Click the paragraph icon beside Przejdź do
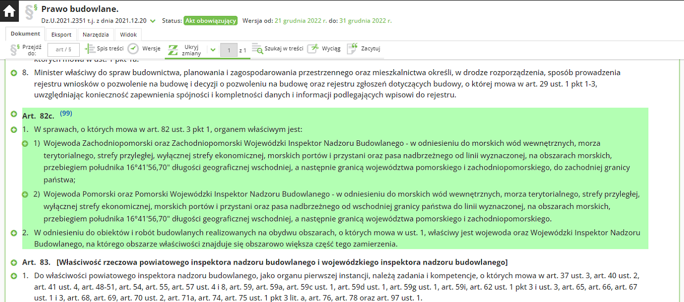The width and height of the screenshot is (684, 302). pos(15,49)
